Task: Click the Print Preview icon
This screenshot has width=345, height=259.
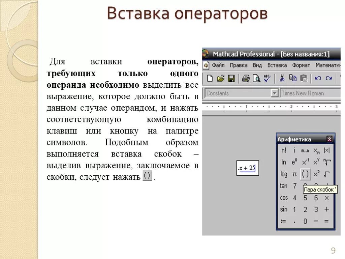Action: coord(256,78)
